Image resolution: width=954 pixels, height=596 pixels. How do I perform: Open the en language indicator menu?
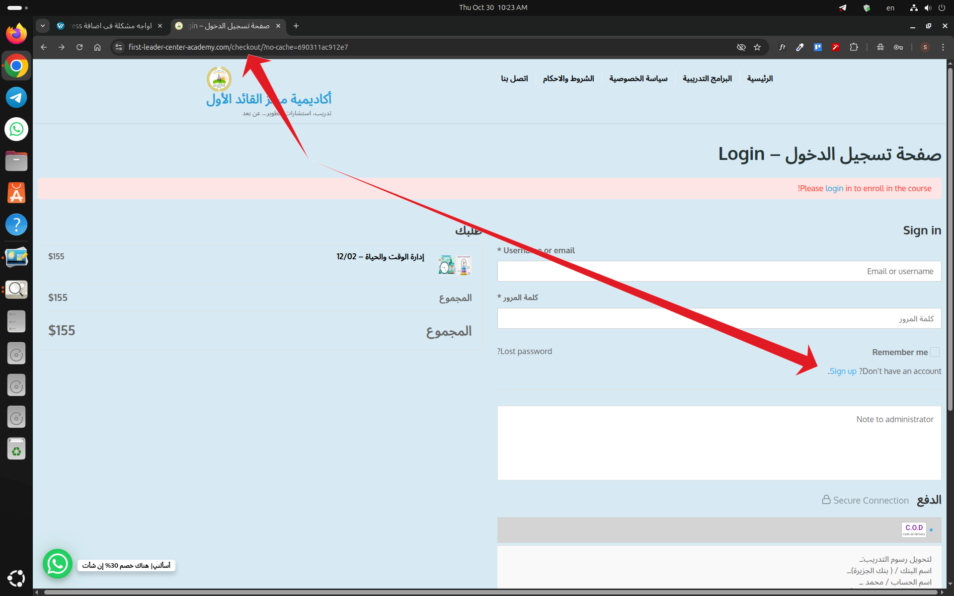pos(890,7)
